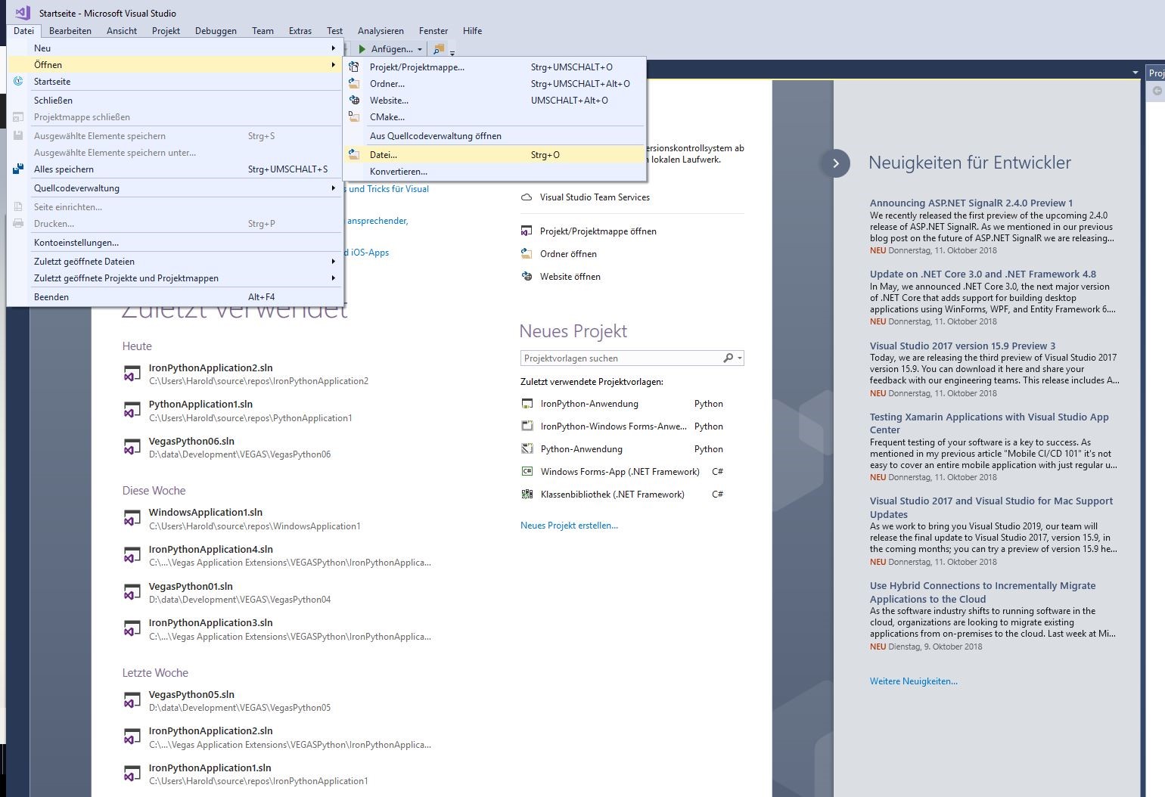The height and width of the screenshot is (797, 1165).
Task: Click the green Anfügen play icon
Action: point(362,49)
